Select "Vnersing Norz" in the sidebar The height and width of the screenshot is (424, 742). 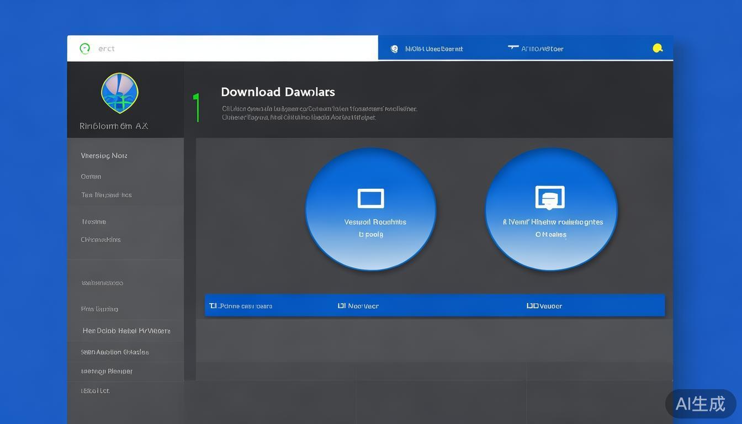104,156
